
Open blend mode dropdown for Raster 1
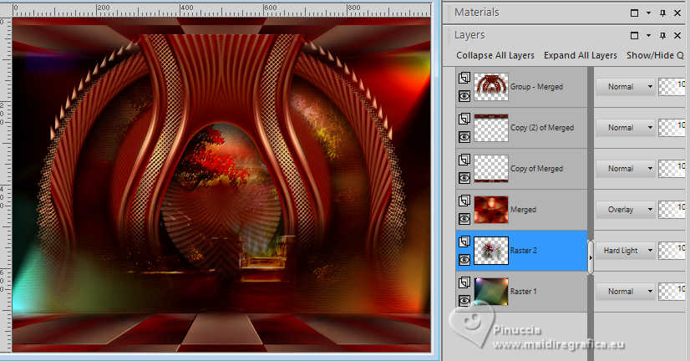pos(626,292)
